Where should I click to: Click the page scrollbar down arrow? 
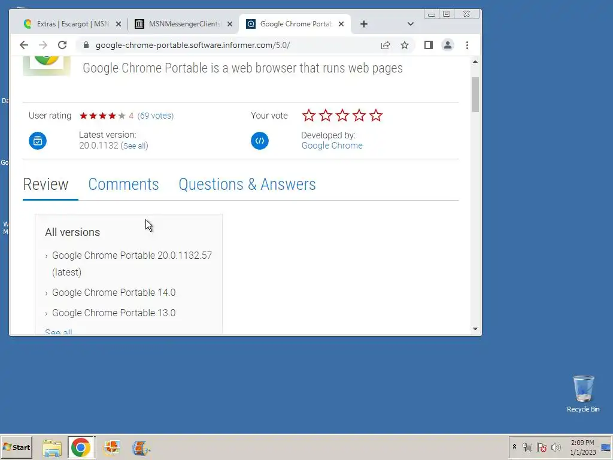tap(475, 329)
